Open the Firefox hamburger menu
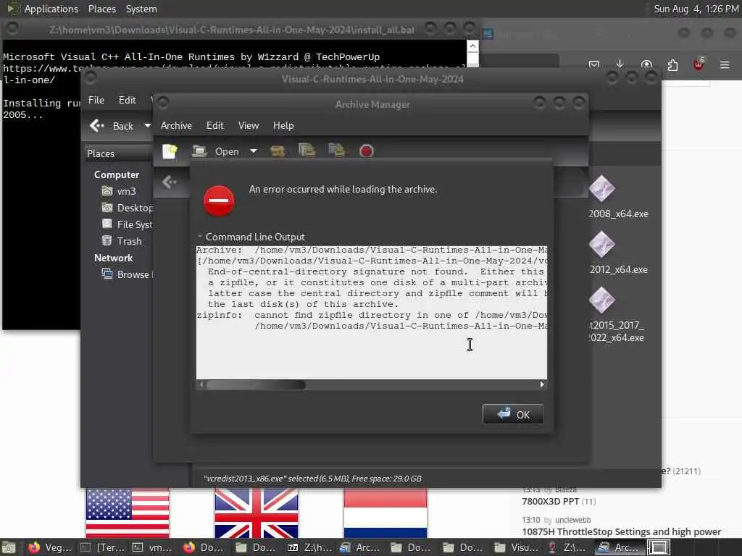This screenshot has width=742, height=556. (725, 64)
